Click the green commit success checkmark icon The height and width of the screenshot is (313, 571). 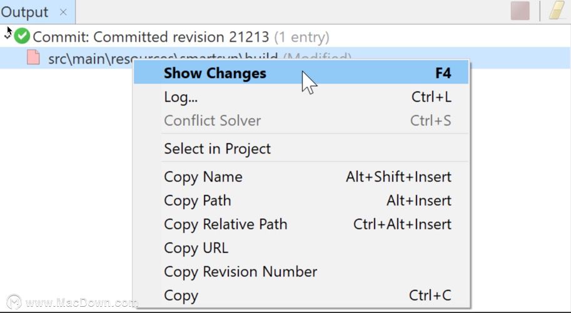(x=23, y=37)
